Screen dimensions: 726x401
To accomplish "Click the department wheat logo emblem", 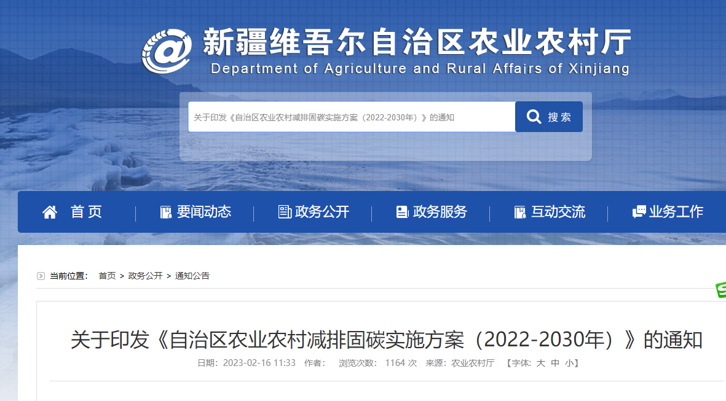I will [x=166, y=50].
